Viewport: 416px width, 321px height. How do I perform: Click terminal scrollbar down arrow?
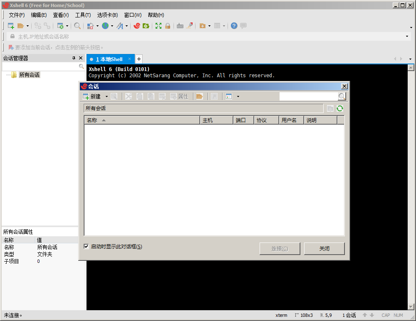pos(411,307)
